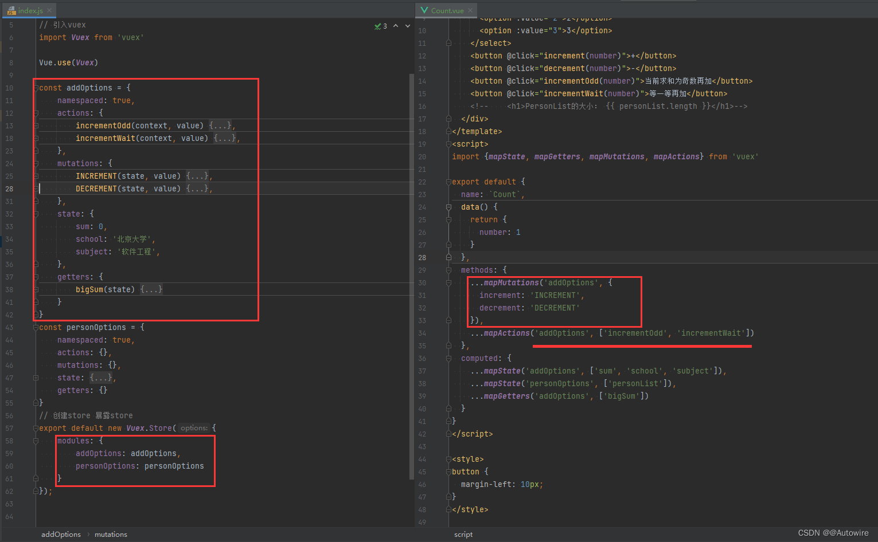This screenshot has height=542, width=878.
Task: Collapse the style tag fold marker
Action: pos(448,459)
